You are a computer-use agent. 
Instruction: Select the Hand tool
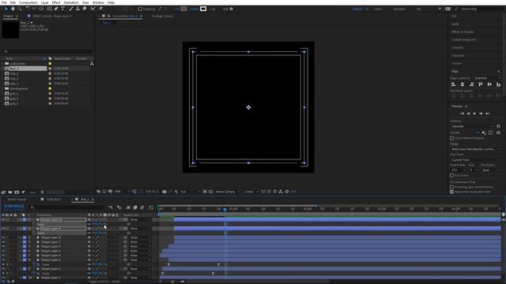tap(13, 9)
